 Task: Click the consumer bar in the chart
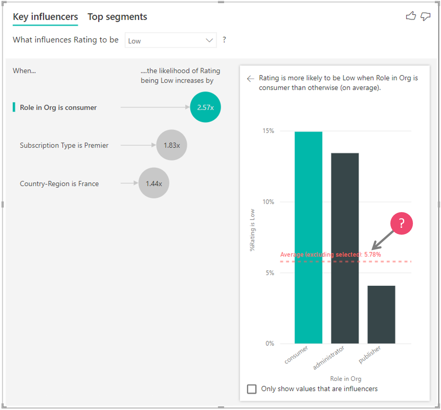pos(308,237)
